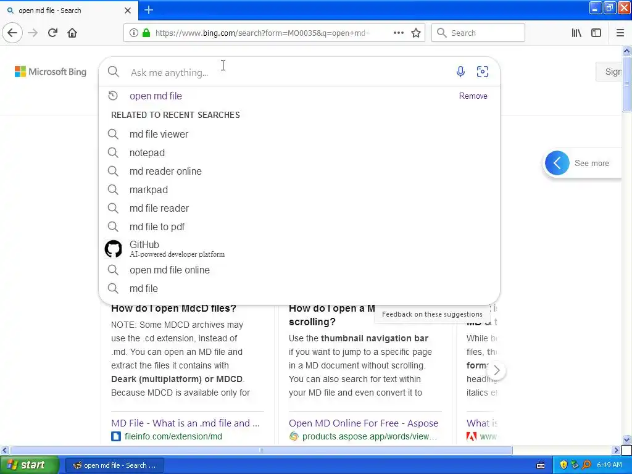Click the fileinfo.com favicon icon
Viewport: 632px width, 474px height.
point(115,436)
